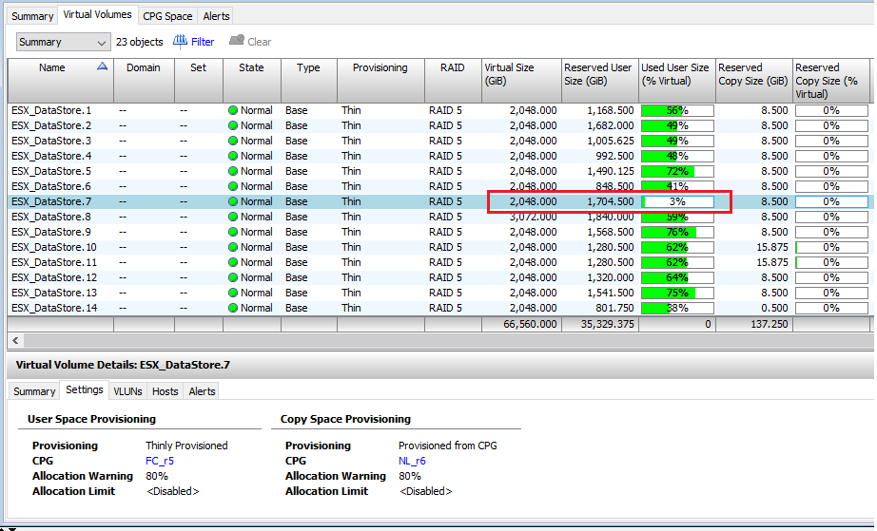
Task: Open the Hosts tab
Action: coord(165,391)
